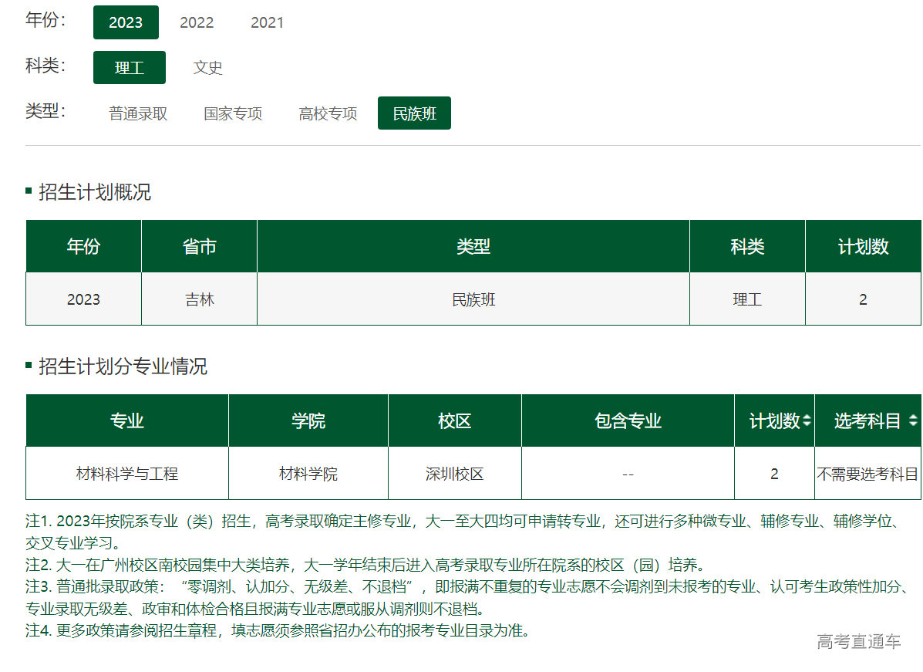Choose 2021 in the year options
The height and width of the screenshot is (672, 923).
click(x=267, y=22)
